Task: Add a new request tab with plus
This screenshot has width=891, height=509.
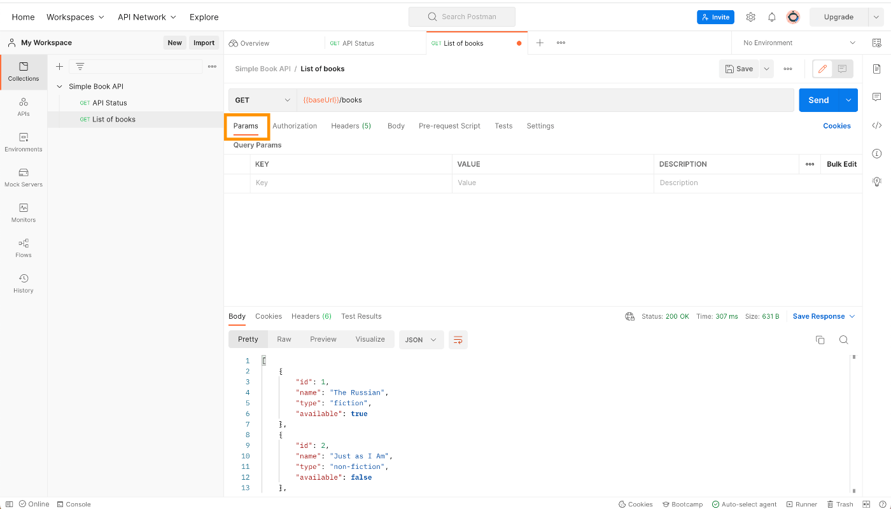Action: tap(540, 43)
